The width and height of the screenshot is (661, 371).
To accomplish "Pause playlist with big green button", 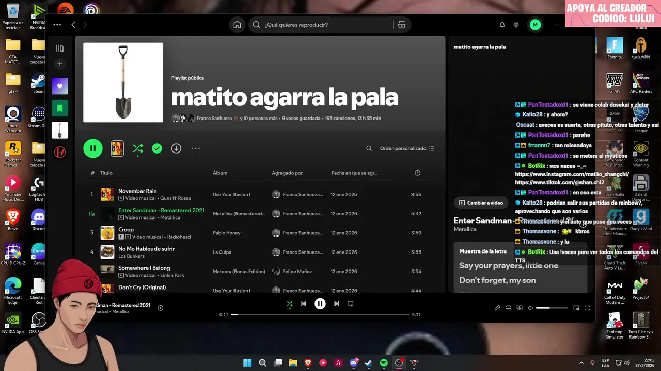I will coord(93,148).
